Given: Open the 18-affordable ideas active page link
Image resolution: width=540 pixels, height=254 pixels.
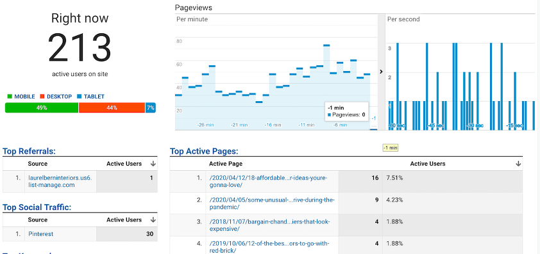Looking at the screenshot, I should (x=268, y=182).
